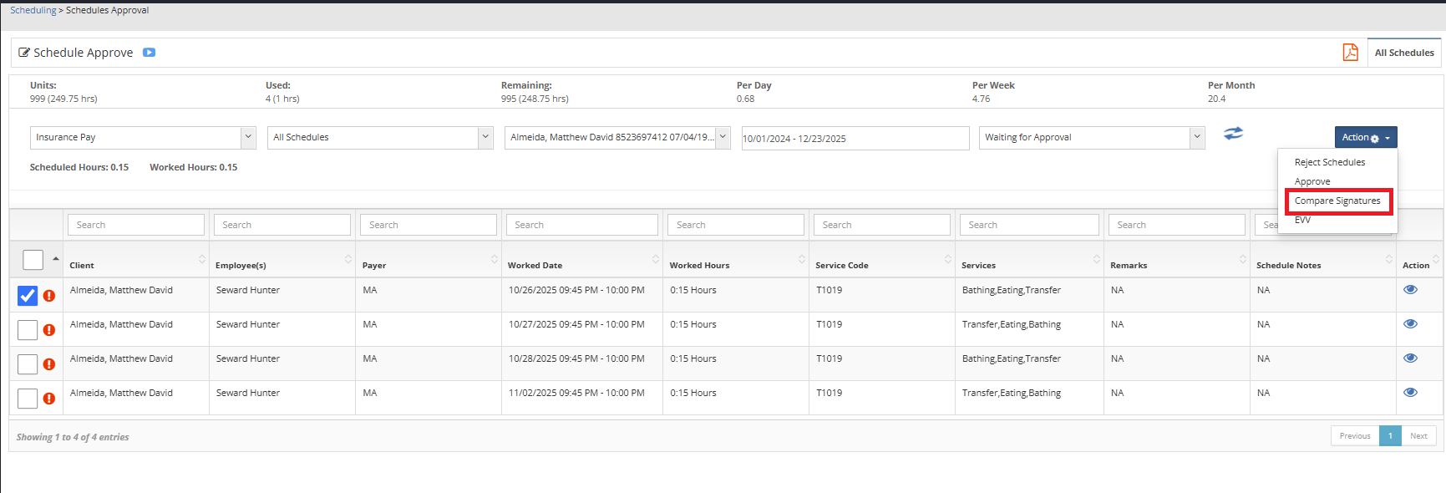This screenshot has width=1446, height=493.
Task: Select Compare Signatures from Action menu
Action: click(1337, 201)
